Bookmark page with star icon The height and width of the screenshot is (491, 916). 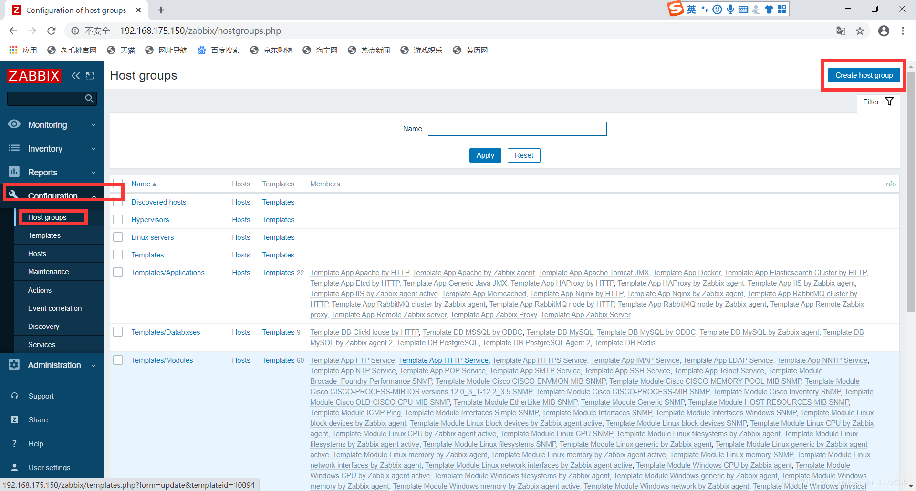(860, 31)
